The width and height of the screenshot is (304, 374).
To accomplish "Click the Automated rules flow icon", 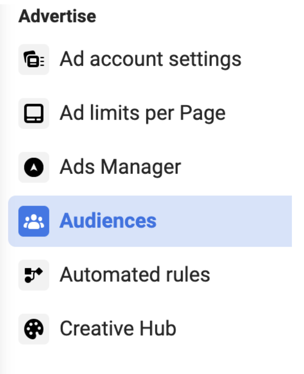I will 34,275.
